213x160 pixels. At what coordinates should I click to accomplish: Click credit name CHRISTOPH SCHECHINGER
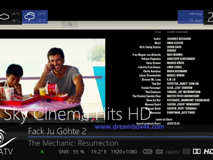point(181,59)
